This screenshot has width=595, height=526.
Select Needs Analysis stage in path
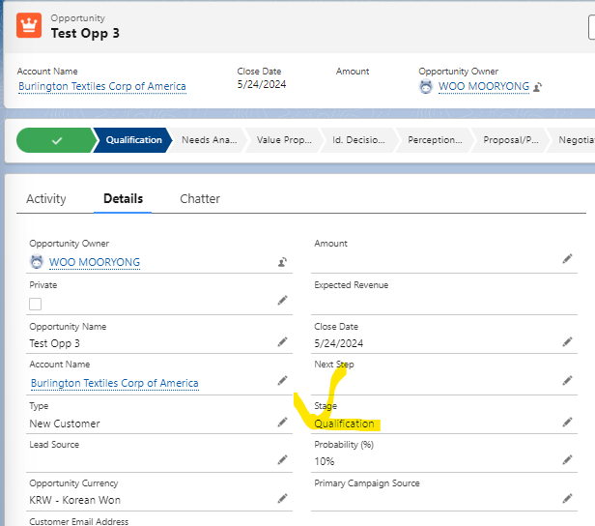[x=209, y=140]
